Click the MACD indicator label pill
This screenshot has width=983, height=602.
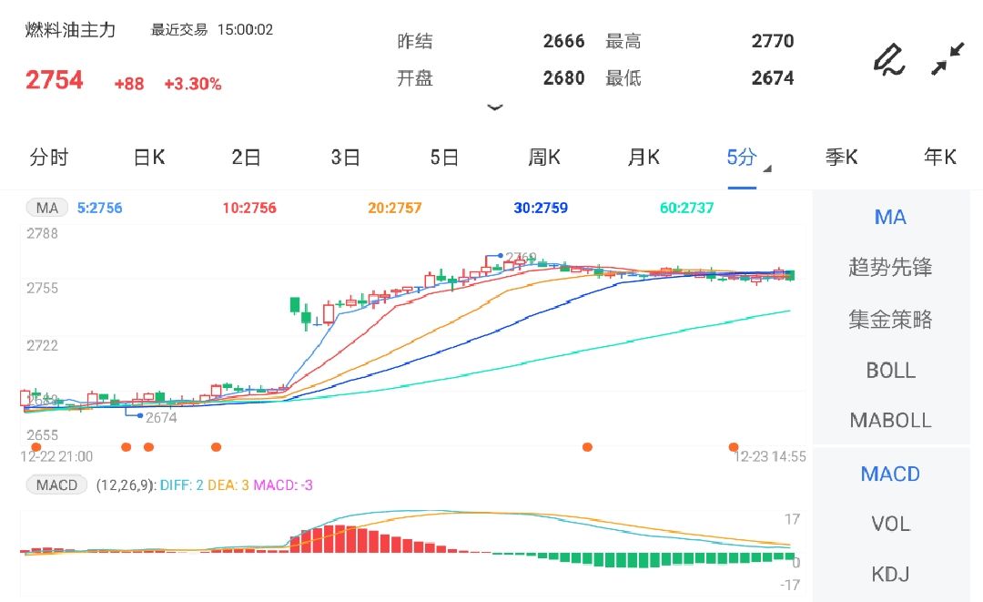(56, 485)
